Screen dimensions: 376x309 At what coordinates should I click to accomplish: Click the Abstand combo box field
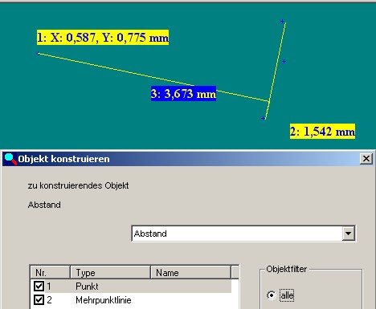(x=243, y=234)
